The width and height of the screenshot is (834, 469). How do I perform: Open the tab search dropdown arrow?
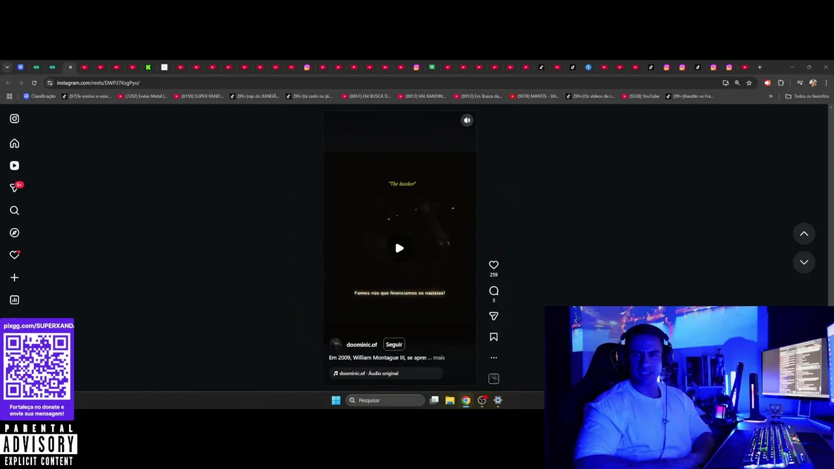[7, 67]
